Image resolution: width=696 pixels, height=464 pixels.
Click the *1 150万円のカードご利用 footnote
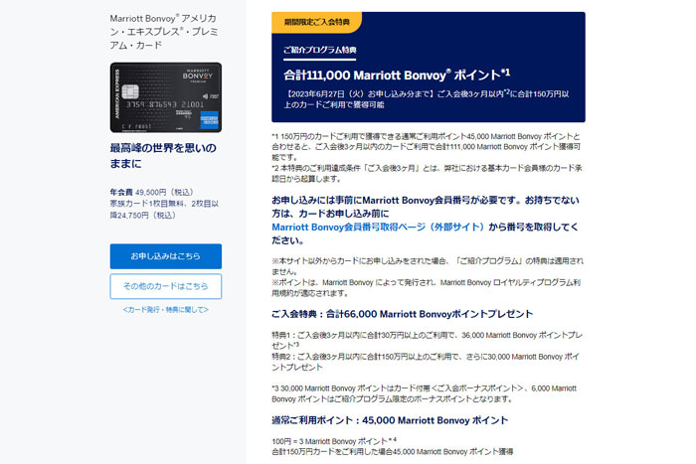pos(427,147)
